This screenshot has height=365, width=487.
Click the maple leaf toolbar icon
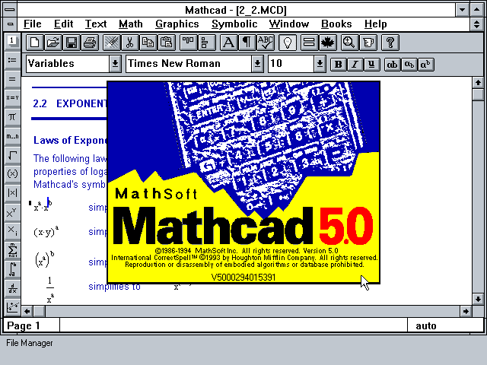329,43
